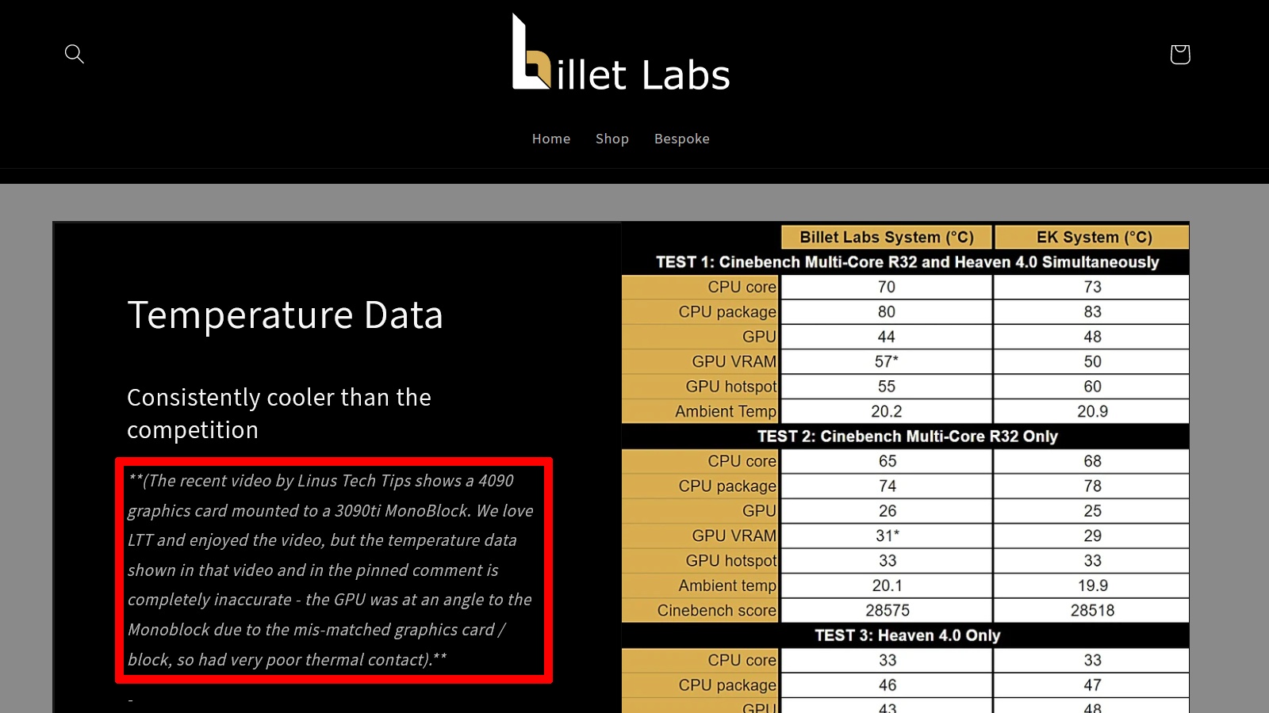Click the Billet Labs value 65
1269x713 pixels.
[x=888, y=461]
